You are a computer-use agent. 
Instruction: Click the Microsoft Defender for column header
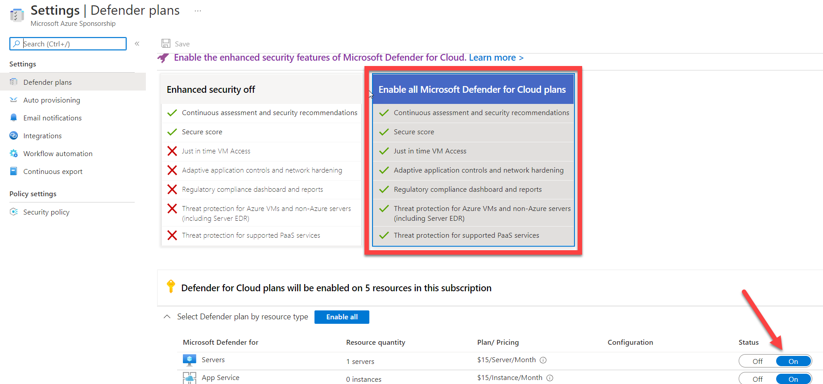point(220,343)
